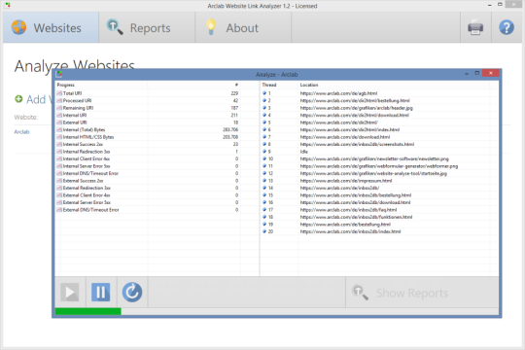Click thread 17 faq.html location
The image size is (525, 350).
(348, 210)
